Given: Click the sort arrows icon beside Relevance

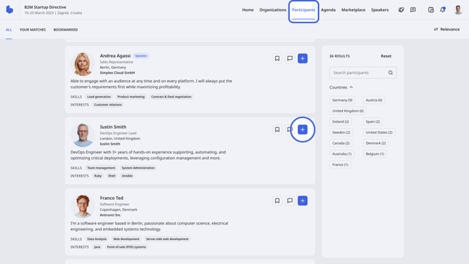Looking at the screenshot, I should pyautogui.click(x=436, y=29).
